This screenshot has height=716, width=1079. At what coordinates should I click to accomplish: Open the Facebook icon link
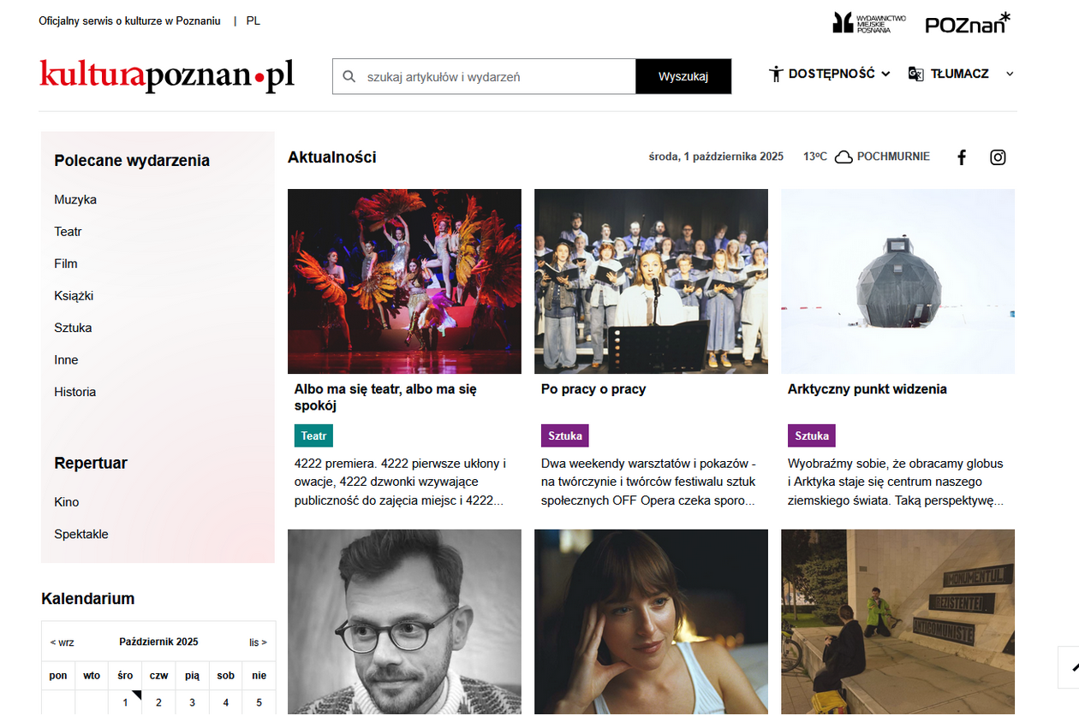[x=962, y=157]
